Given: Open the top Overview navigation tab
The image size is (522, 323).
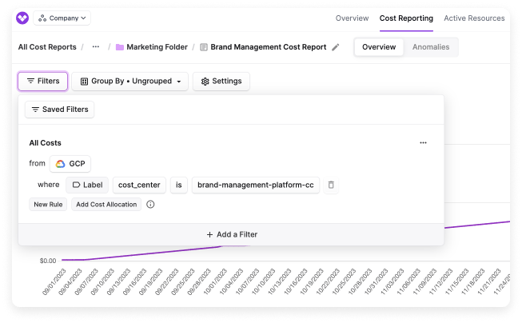Looking at the screenshot, I should (x=352, y=18).
